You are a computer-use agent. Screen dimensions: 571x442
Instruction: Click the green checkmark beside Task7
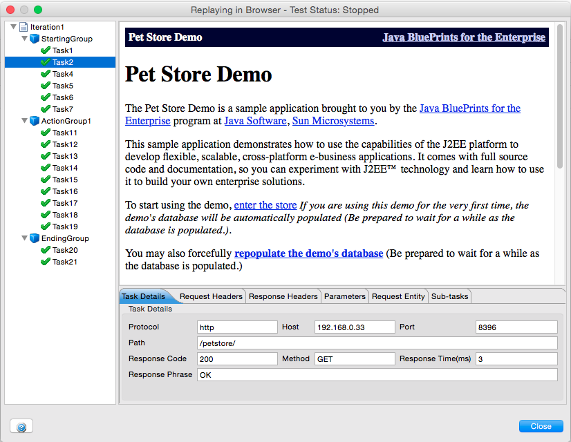click(46, 108)
